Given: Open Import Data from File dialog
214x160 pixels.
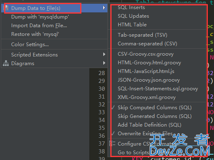Looking at the screenshot, I should click(x=39, y=26).
